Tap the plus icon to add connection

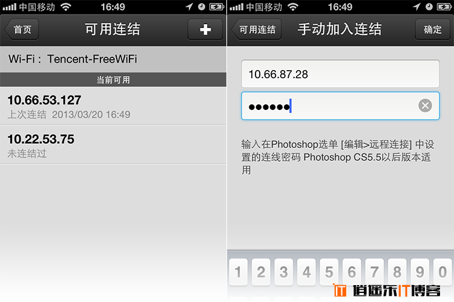point(205,29)
